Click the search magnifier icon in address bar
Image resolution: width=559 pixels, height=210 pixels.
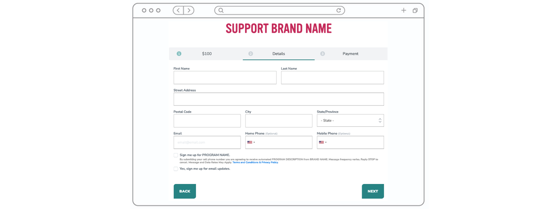click(x=221, y=10)
